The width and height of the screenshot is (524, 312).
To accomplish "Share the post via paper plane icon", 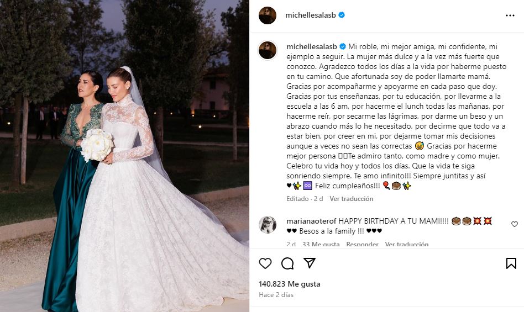I will coord(310,263).
